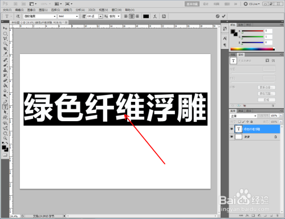Viewport: 285px width, 219px height.
Task: Open the 图像(I) Image menu
Action: point(31,10)
